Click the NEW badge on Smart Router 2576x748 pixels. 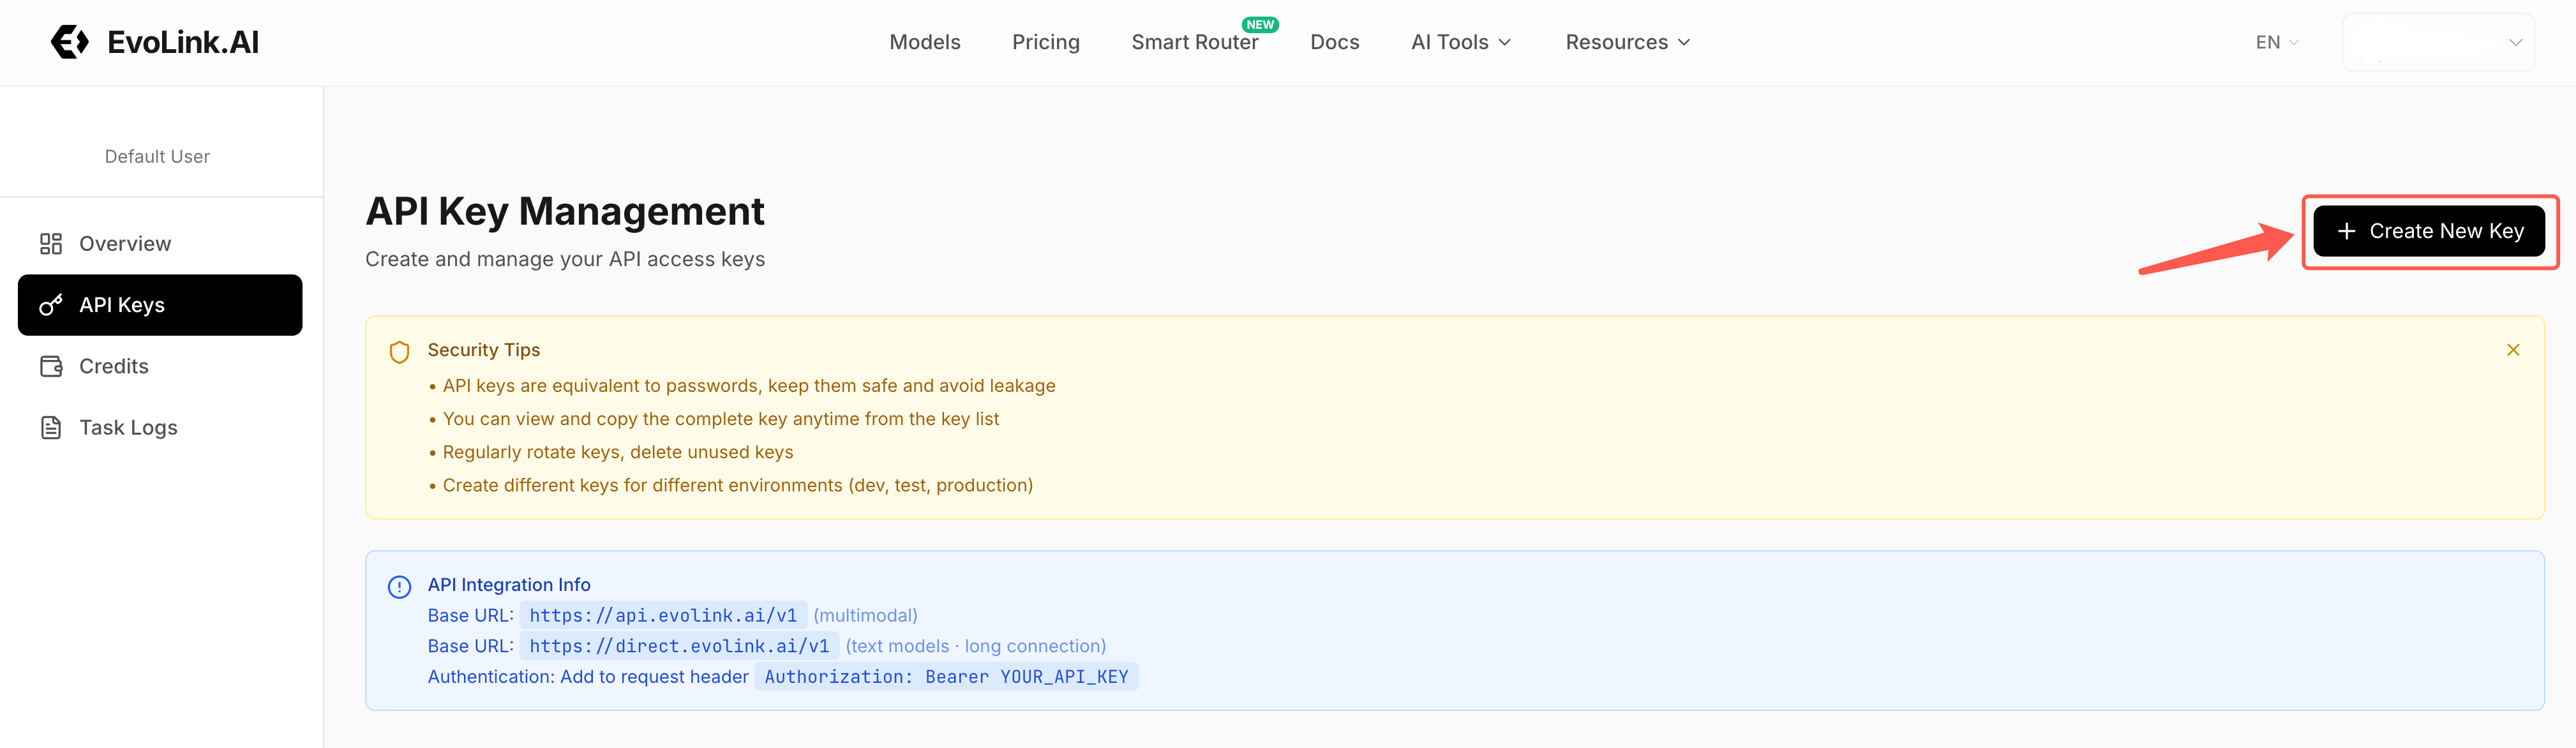coord(1260,24)
